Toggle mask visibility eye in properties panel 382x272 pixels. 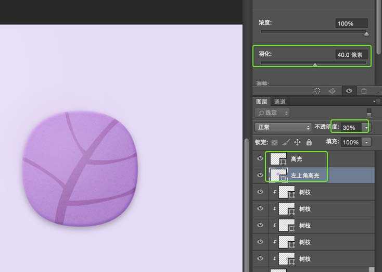(x=349, y=91)
